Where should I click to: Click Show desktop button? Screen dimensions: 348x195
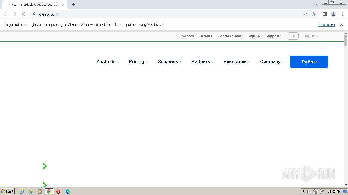point(345,191)
